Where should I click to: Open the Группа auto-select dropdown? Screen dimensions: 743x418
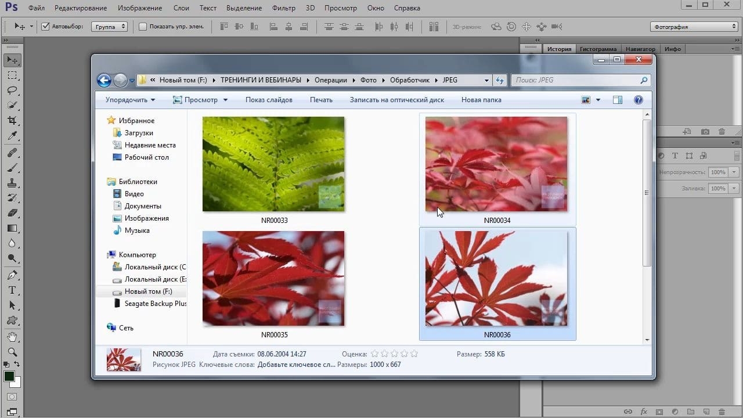pyautogui.click(x=109, y=27)
